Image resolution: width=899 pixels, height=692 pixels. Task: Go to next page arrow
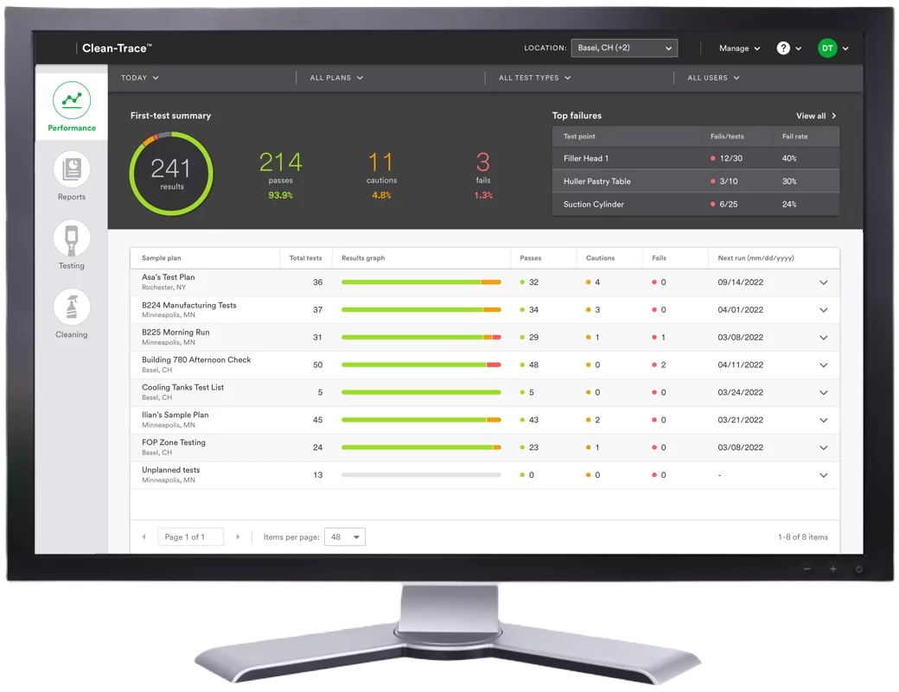click(238, 537)
